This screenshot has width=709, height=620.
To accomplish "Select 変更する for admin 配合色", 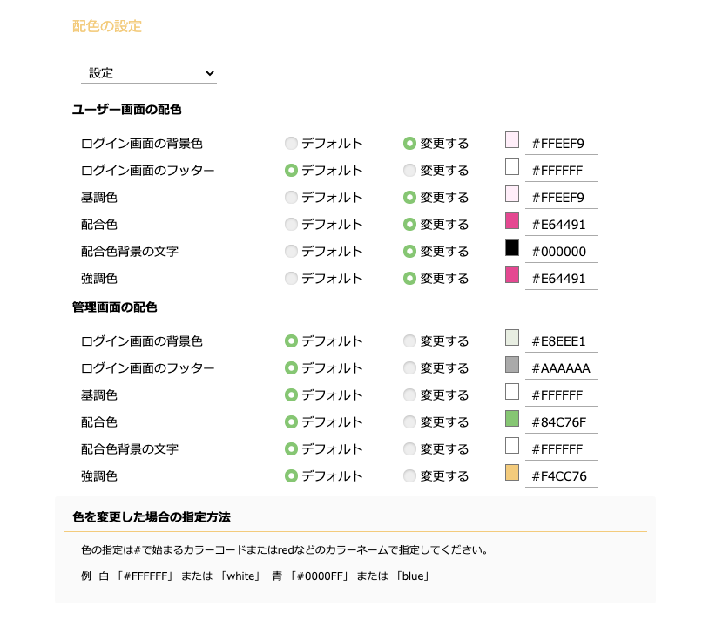I will pos(409,422).
